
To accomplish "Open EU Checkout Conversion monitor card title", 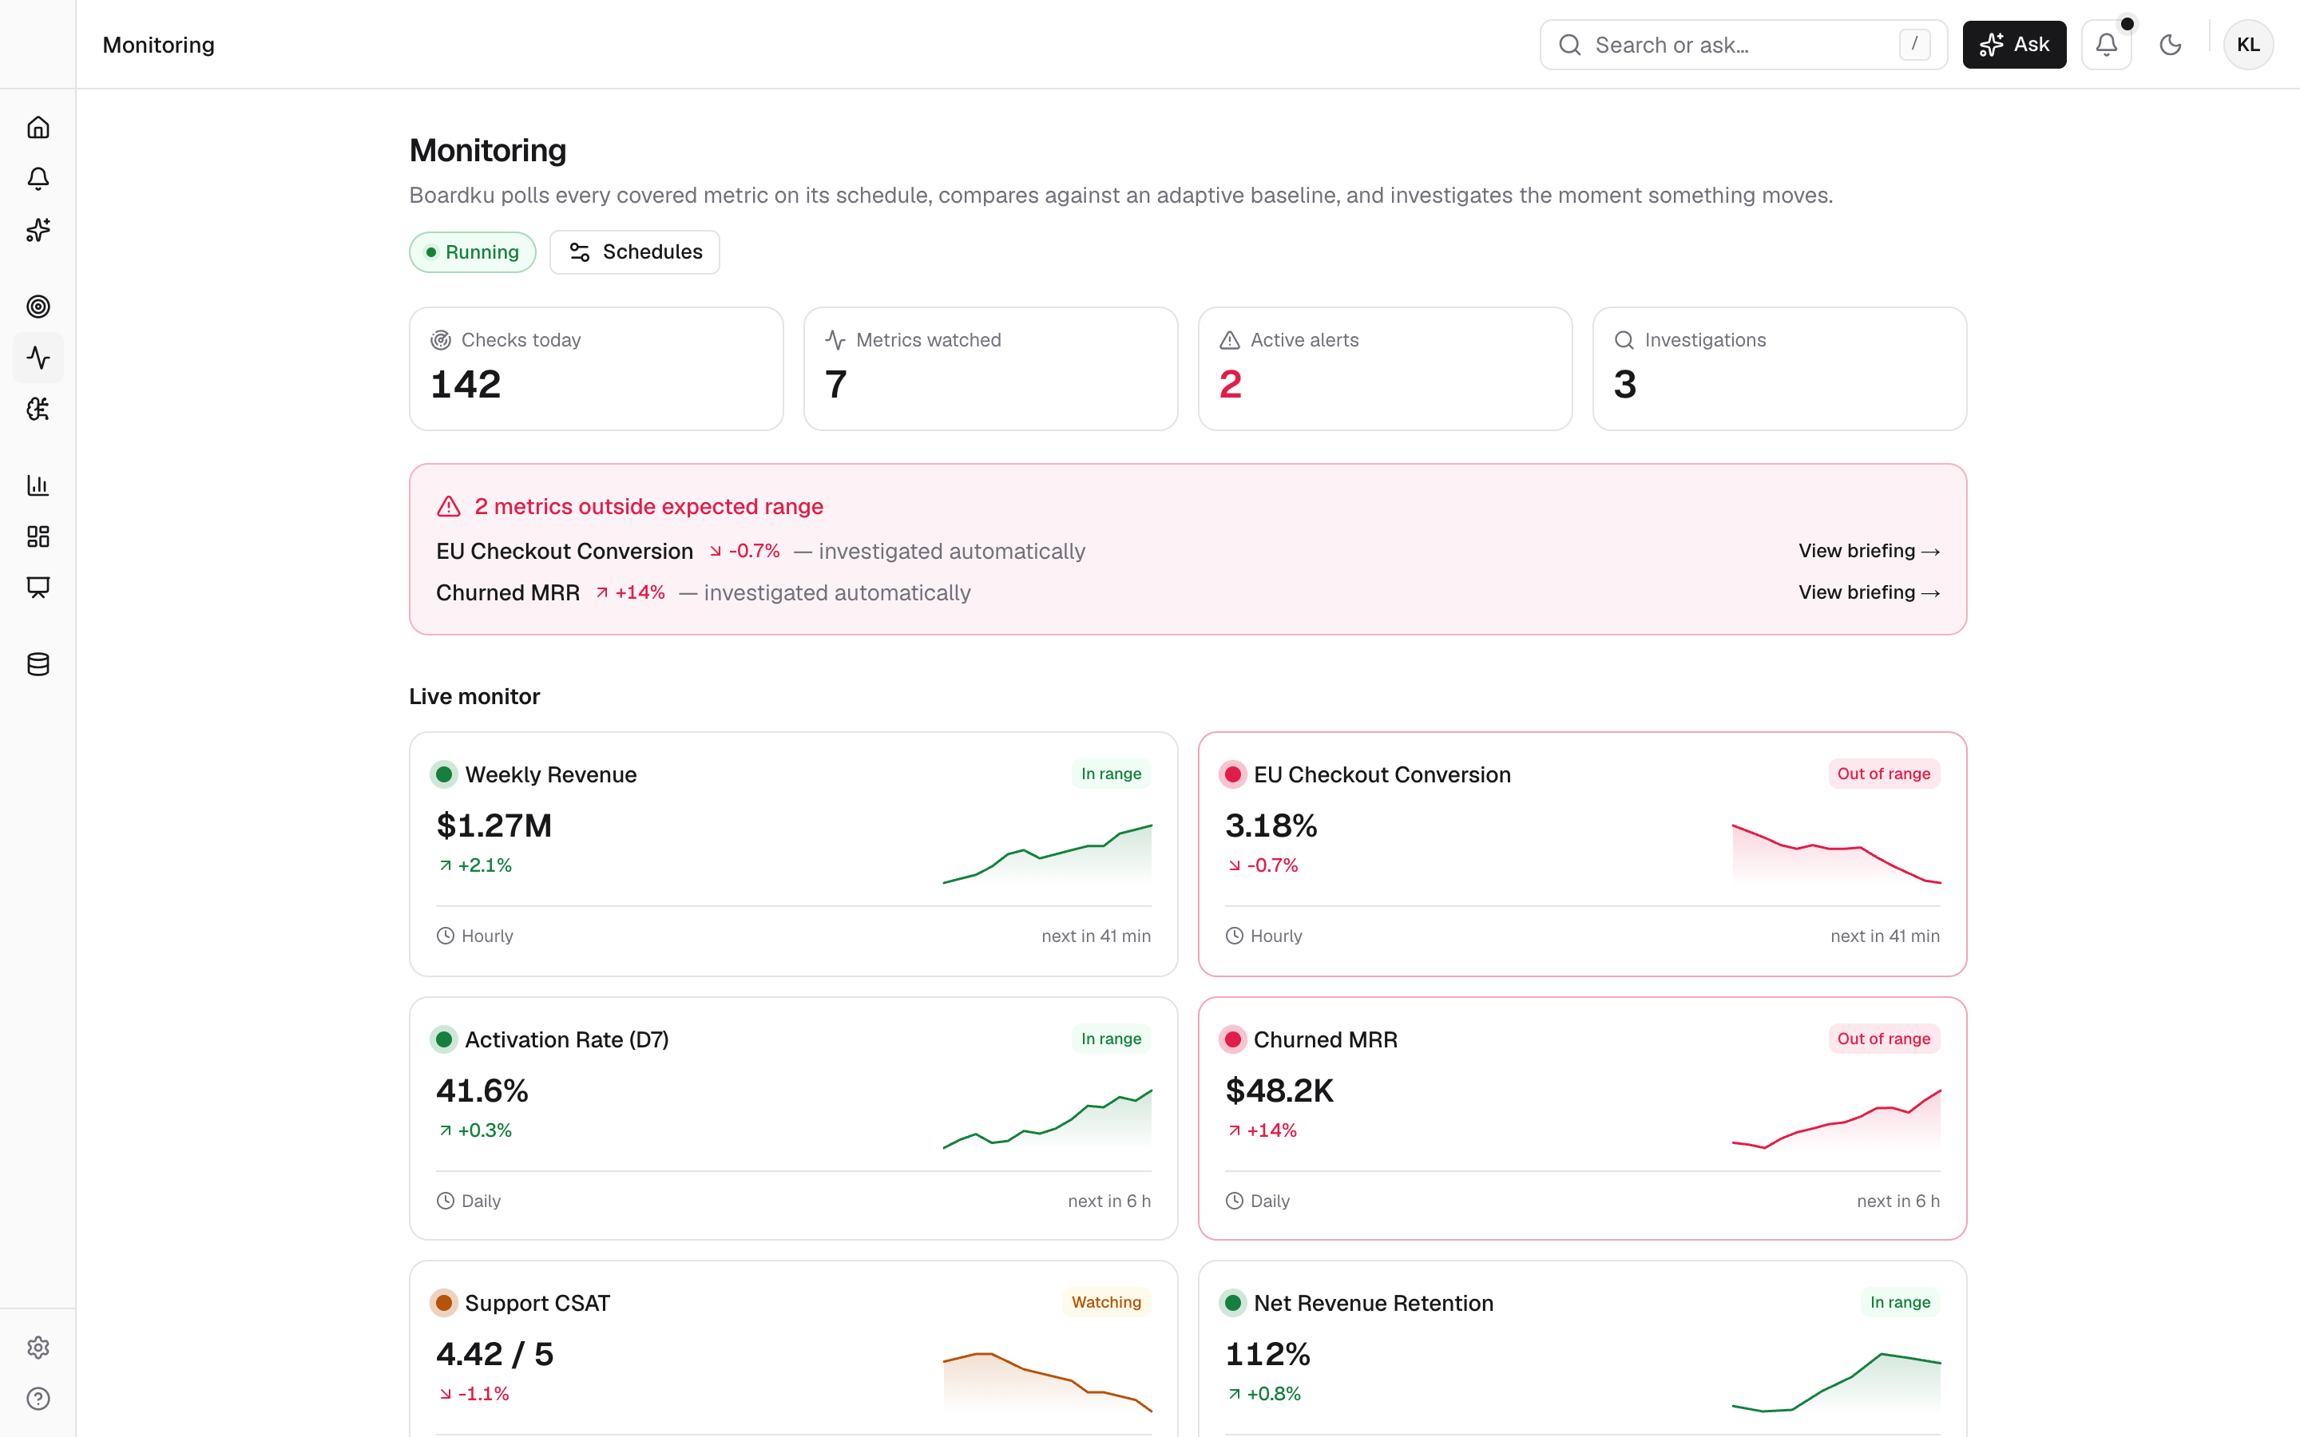I will coord(1382,774).
